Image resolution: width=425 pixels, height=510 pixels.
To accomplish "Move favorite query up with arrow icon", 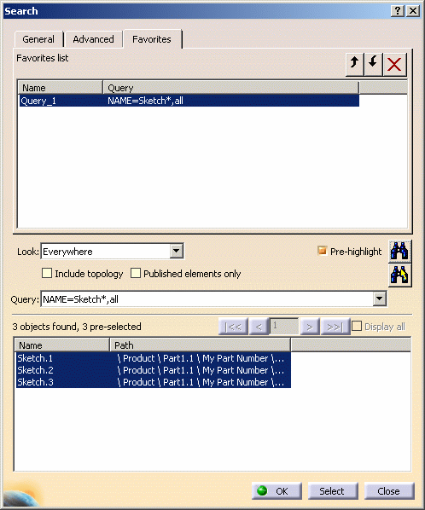I will pyautogui.click(x=355, y=64).
